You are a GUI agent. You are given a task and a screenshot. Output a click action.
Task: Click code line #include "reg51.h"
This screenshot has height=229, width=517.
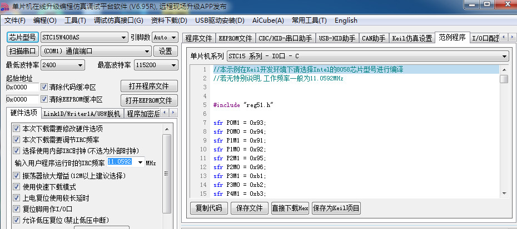[243, 105]
